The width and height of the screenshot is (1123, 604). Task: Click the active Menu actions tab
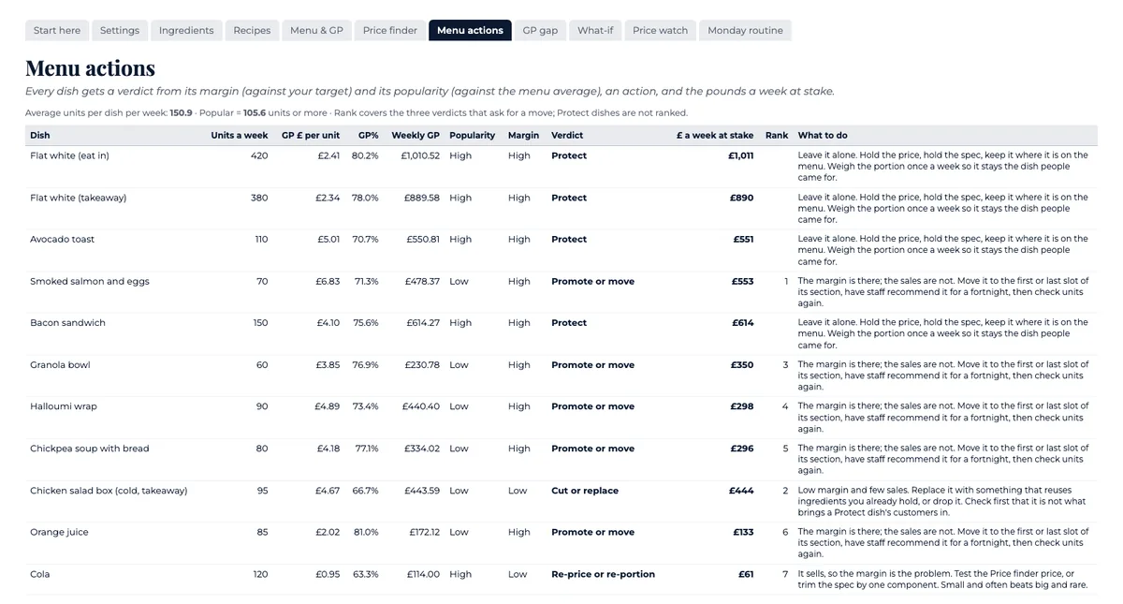coord(470,30)
